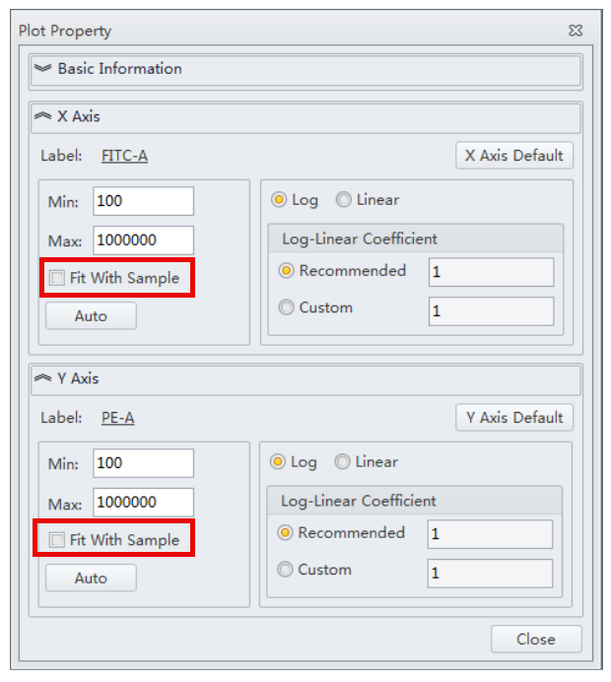Collapse the X Axis section
The width and height of the screenshot is (611, 682).
click(x=42, y=116)
